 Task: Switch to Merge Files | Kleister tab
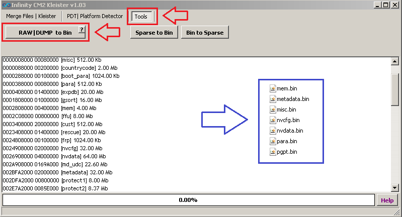(x=31, y=16)
